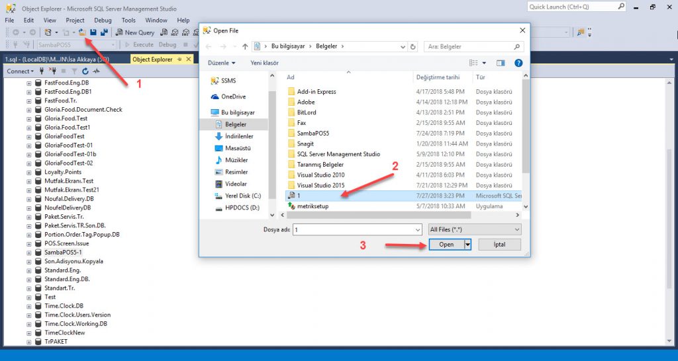Open the help icon in Open File dialog

click(x=518, y=63)
